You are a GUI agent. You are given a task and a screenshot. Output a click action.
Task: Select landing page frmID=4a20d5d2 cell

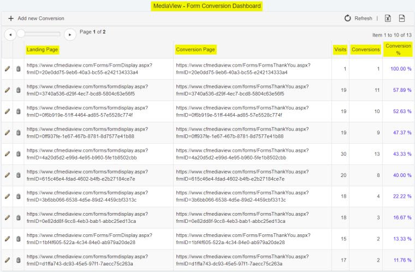pyautogui.click(x=99, y=153)
